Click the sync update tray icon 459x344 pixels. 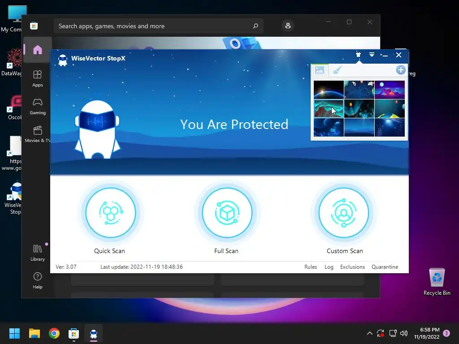tap(381, 333)
